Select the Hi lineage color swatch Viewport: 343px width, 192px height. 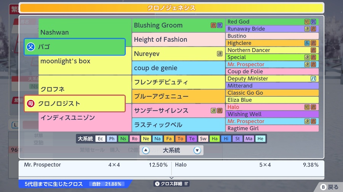pyautogui.click(x=226, y=138)
